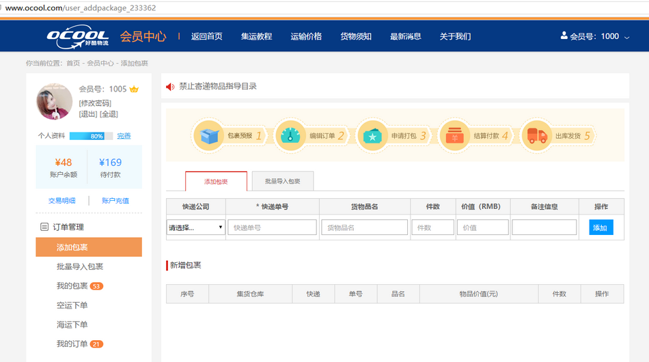Click the red speaker announcement icon
The height and width of the screenshot is (362, 649).
[x=170, y=87]
